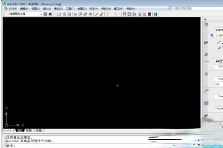The width and height of the screenshot is (223, 148).
Task: Click the Help question mark icon
Action: pyautogui.click(x=155, y=14)
